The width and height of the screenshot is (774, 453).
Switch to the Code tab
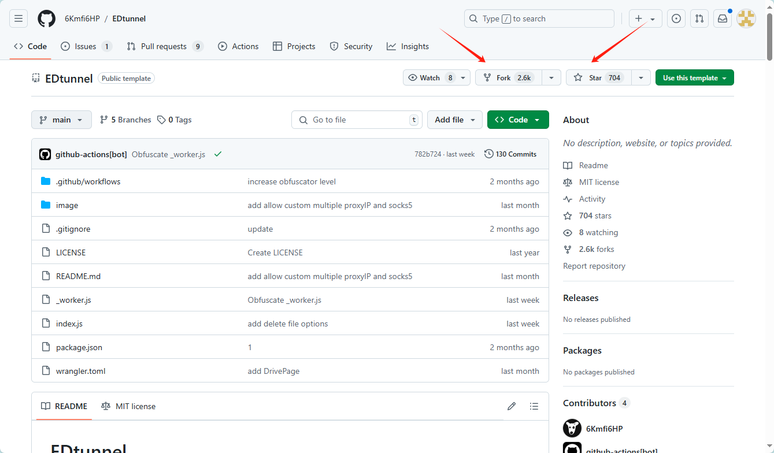pos(30,46)
